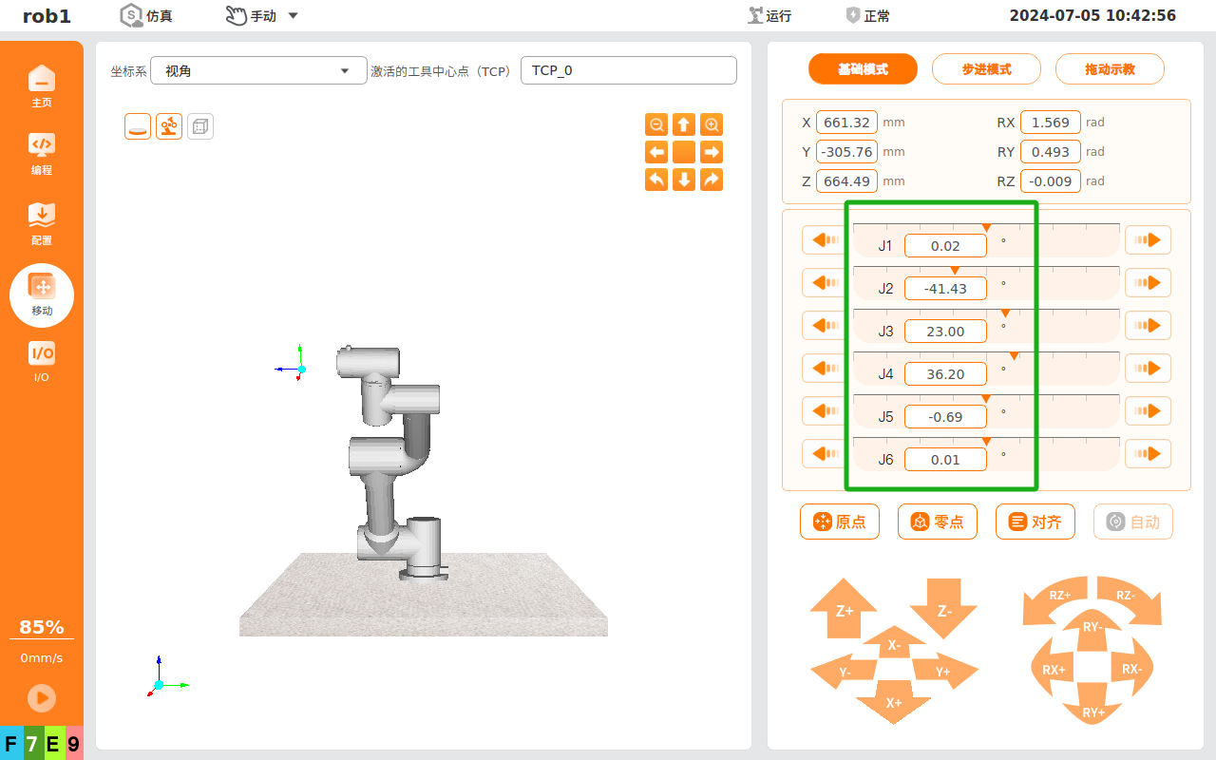Click the J3 angle slider marker
The height and width of the screenshot is (760, 1216).
(x=1005, y=313)
